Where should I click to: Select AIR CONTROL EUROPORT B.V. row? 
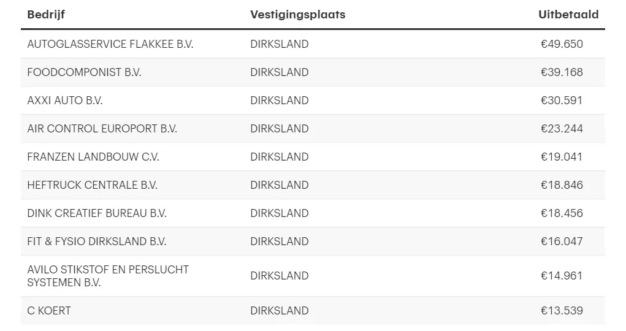pos(313,129)
